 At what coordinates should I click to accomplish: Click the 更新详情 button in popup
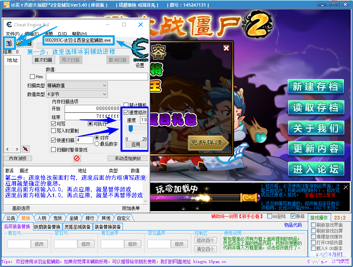pyautogui.click(x=208, y=142)
